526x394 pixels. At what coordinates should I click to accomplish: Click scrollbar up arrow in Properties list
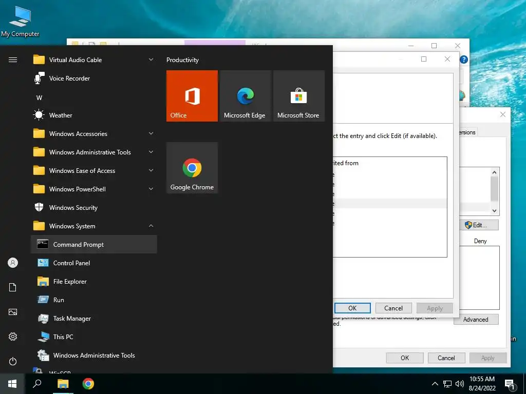pyautogui.click(x=494, y=172)
